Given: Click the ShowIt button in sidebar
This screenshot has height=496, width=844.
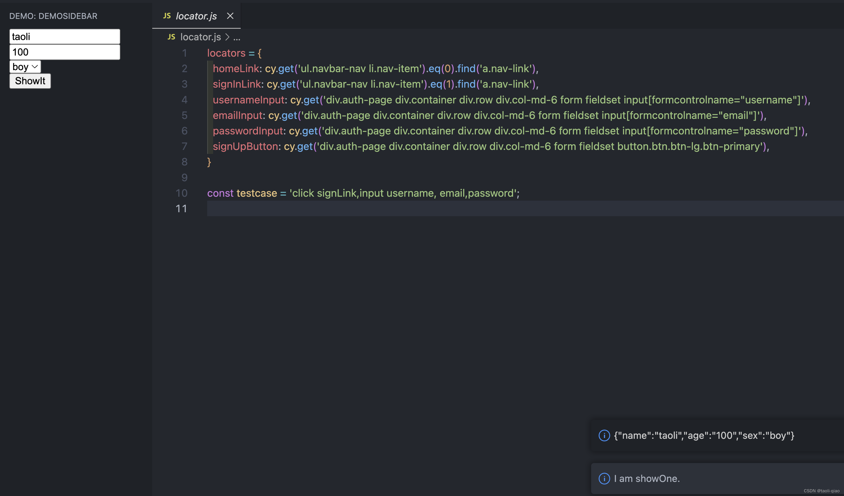Looking at the screenshot, I should [x=30, y=81].
